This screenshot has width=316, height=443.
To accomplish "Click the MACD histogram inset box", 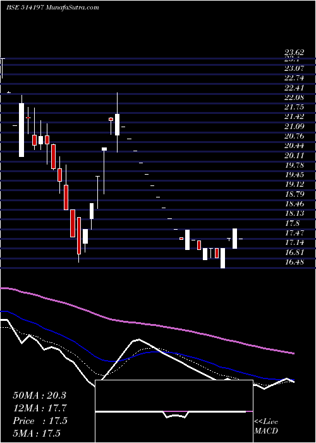I will tap(174, 411).
